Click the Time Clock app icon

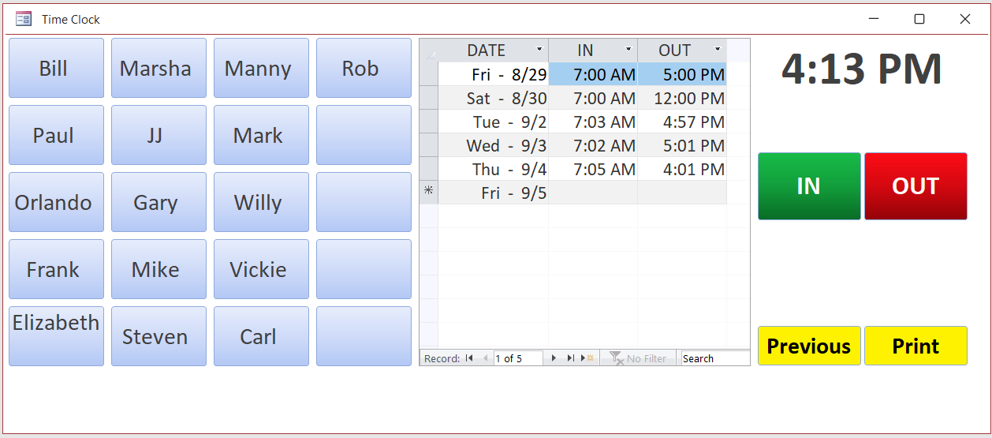pyautogui.click(x=24, y=19)
